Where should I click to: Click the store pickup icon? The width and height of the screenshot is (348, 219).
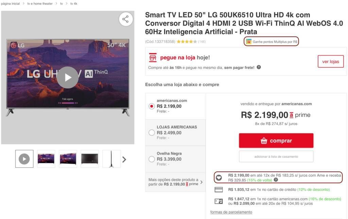153,58
